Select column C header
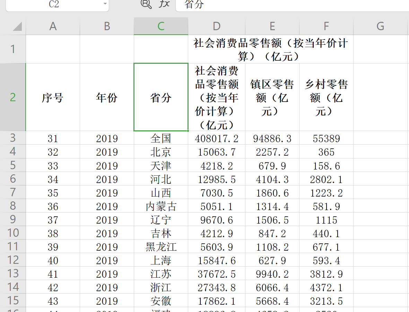The image size is (409, 312). coord(161,26)
